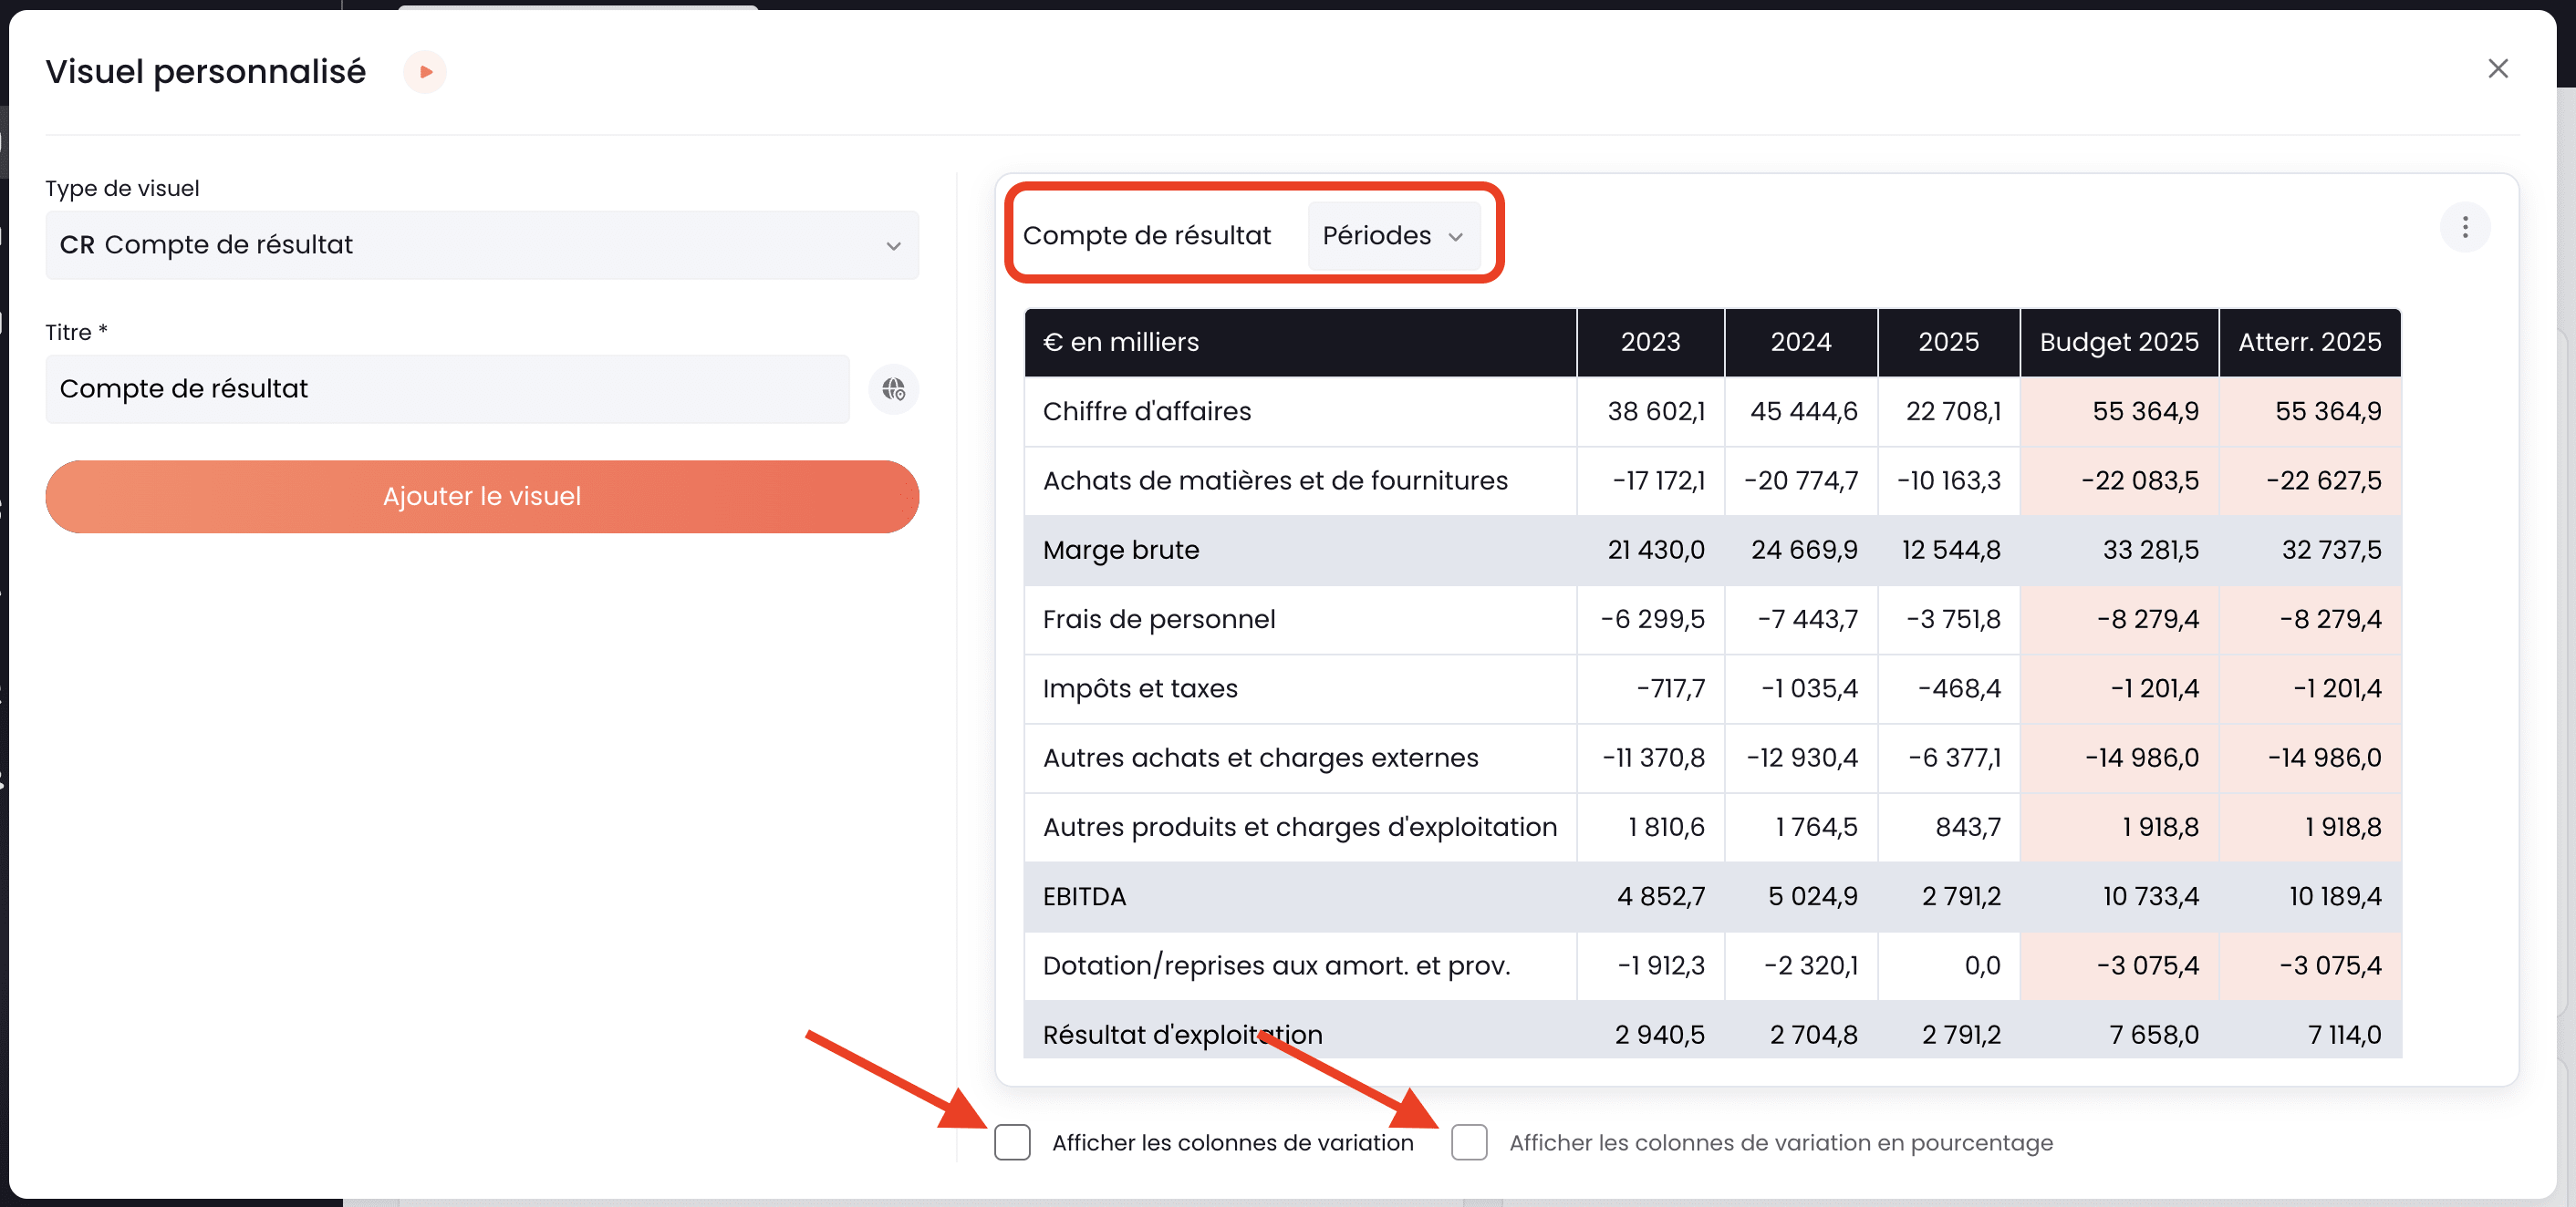
Task: Open the Type de visuel dropdown
Action: pos(482,245)
